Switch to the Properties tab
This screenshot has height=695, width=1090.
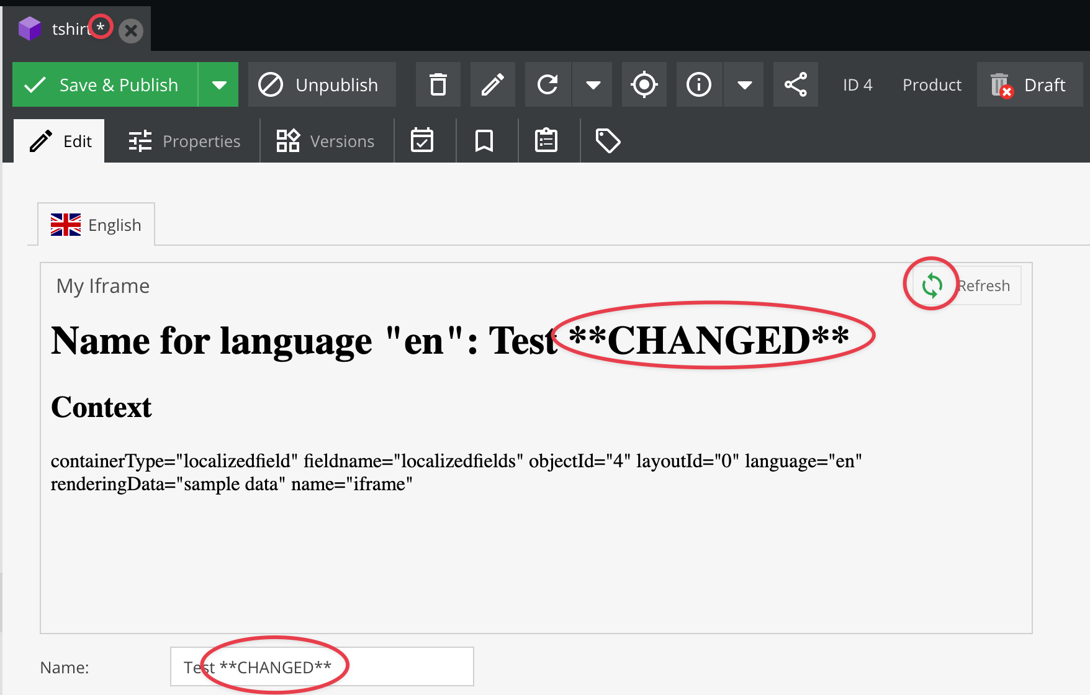(184, 141)
